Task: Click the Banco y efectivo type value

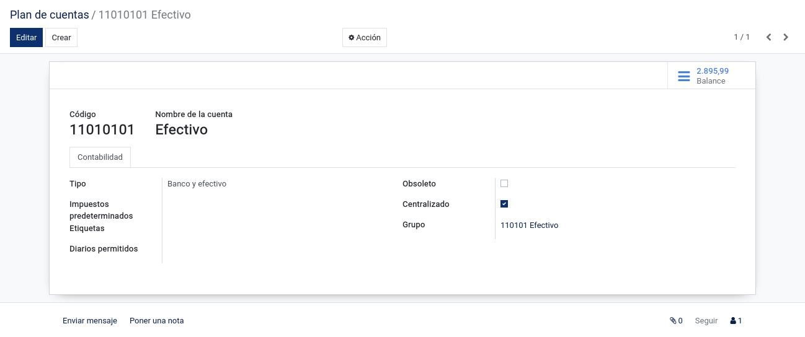Action: (x=197, y=184)
